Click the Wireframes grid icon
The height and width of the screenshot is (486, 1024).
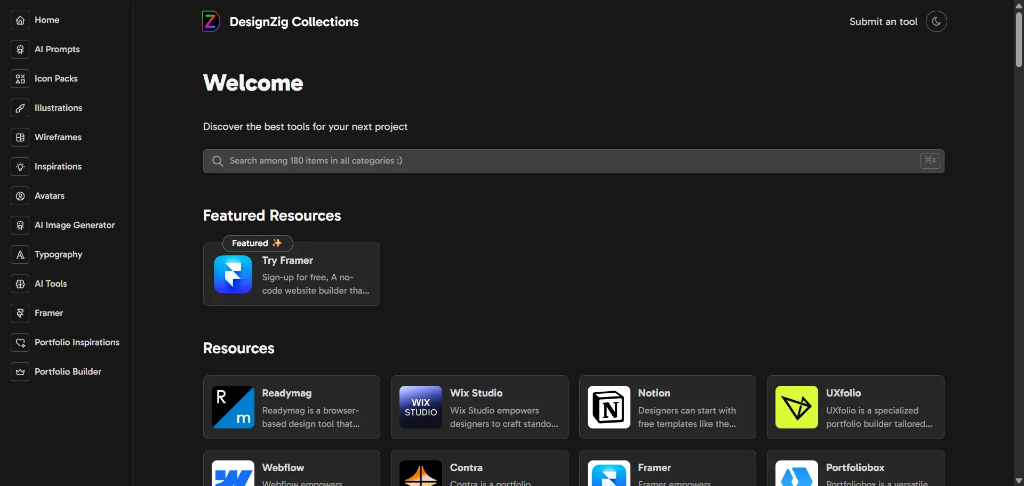point(20,137)
